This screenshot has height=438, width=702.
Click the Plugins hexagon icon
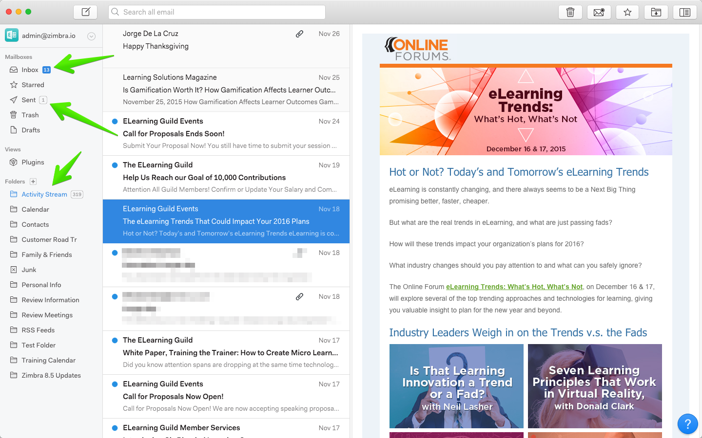[x=14, y=162]
